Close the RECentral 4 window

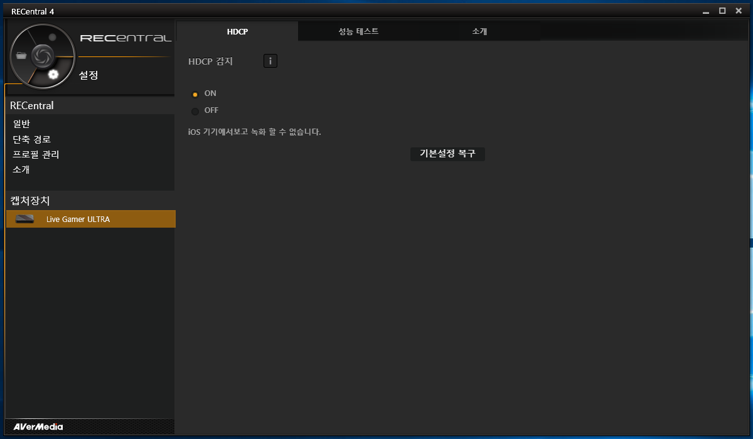point(737,11)
